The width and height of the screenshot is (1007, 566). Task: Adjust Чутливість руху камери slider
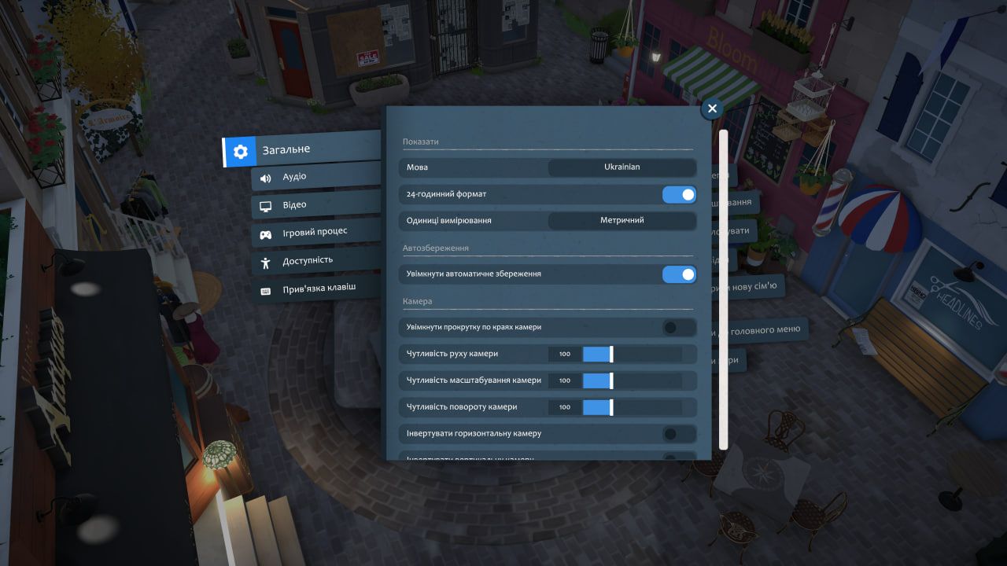click(632, 354)
